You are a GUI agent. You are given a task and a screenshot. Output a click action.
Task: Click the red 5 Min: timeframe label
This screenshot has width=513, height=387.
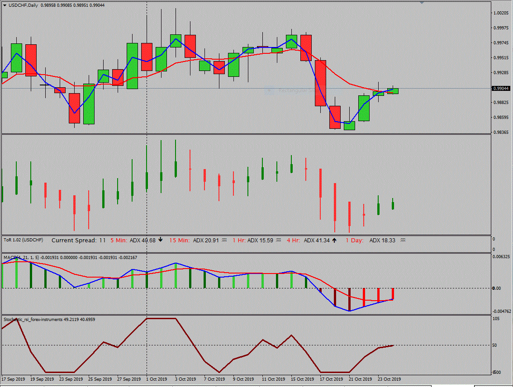119,241
